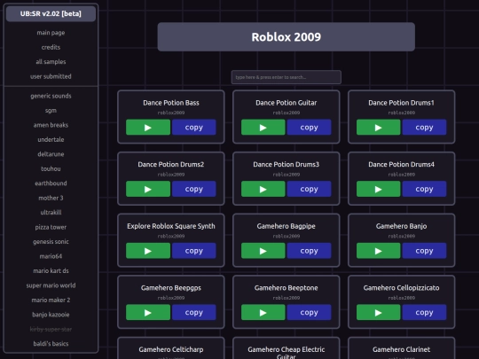Screen dimensions: 479x359
Task: Select the mother 3 category
Action: coord(51,198)
